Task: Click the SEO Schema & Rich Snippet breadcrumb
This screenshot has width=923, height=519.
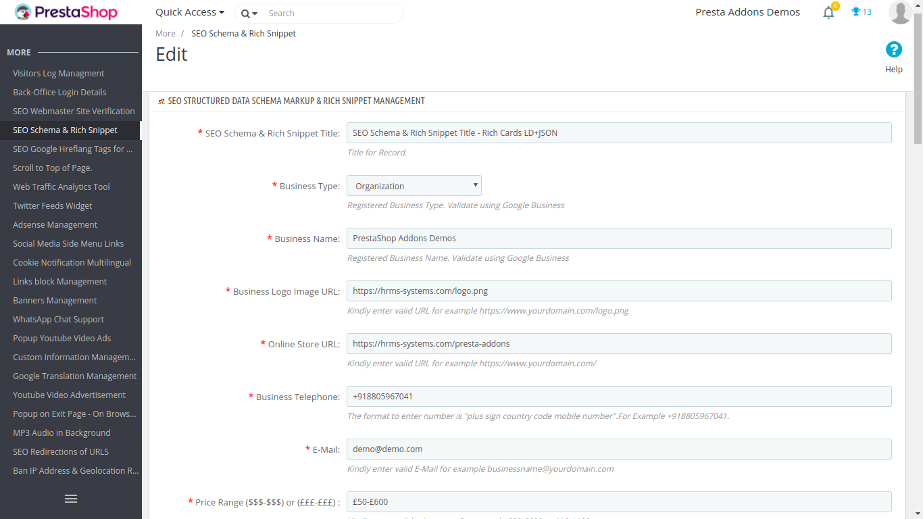Action: click(243, 34)
